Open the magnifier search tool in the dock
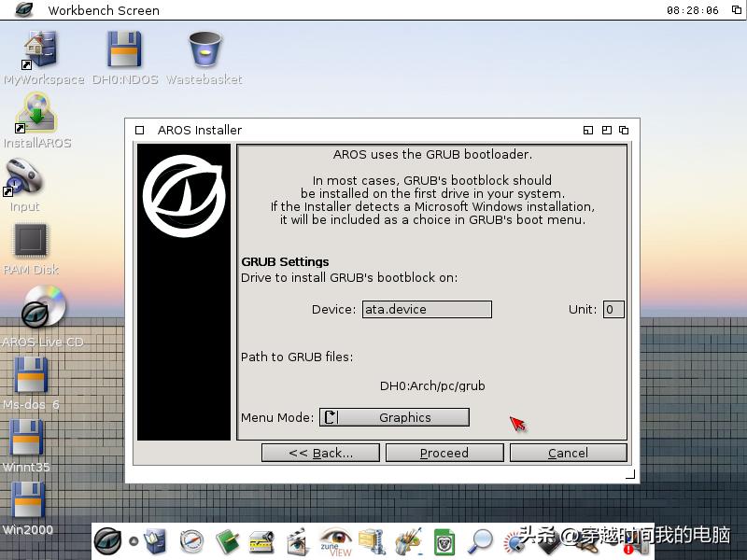 [x=481, y=541]
